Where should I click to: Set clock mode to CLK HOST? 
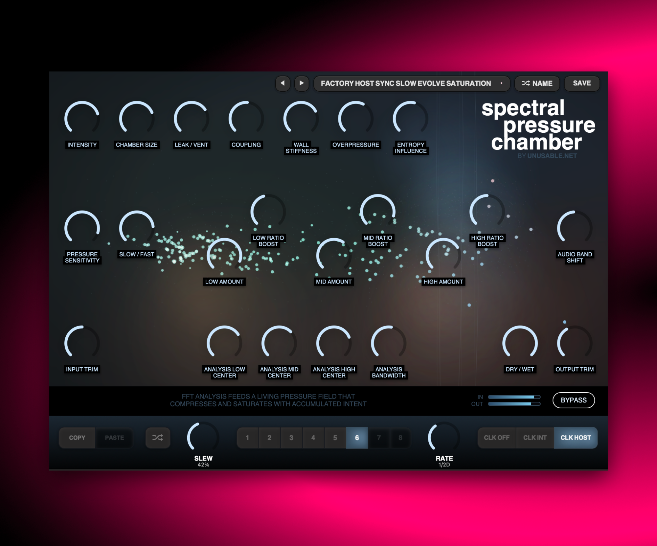click(576, 438)
